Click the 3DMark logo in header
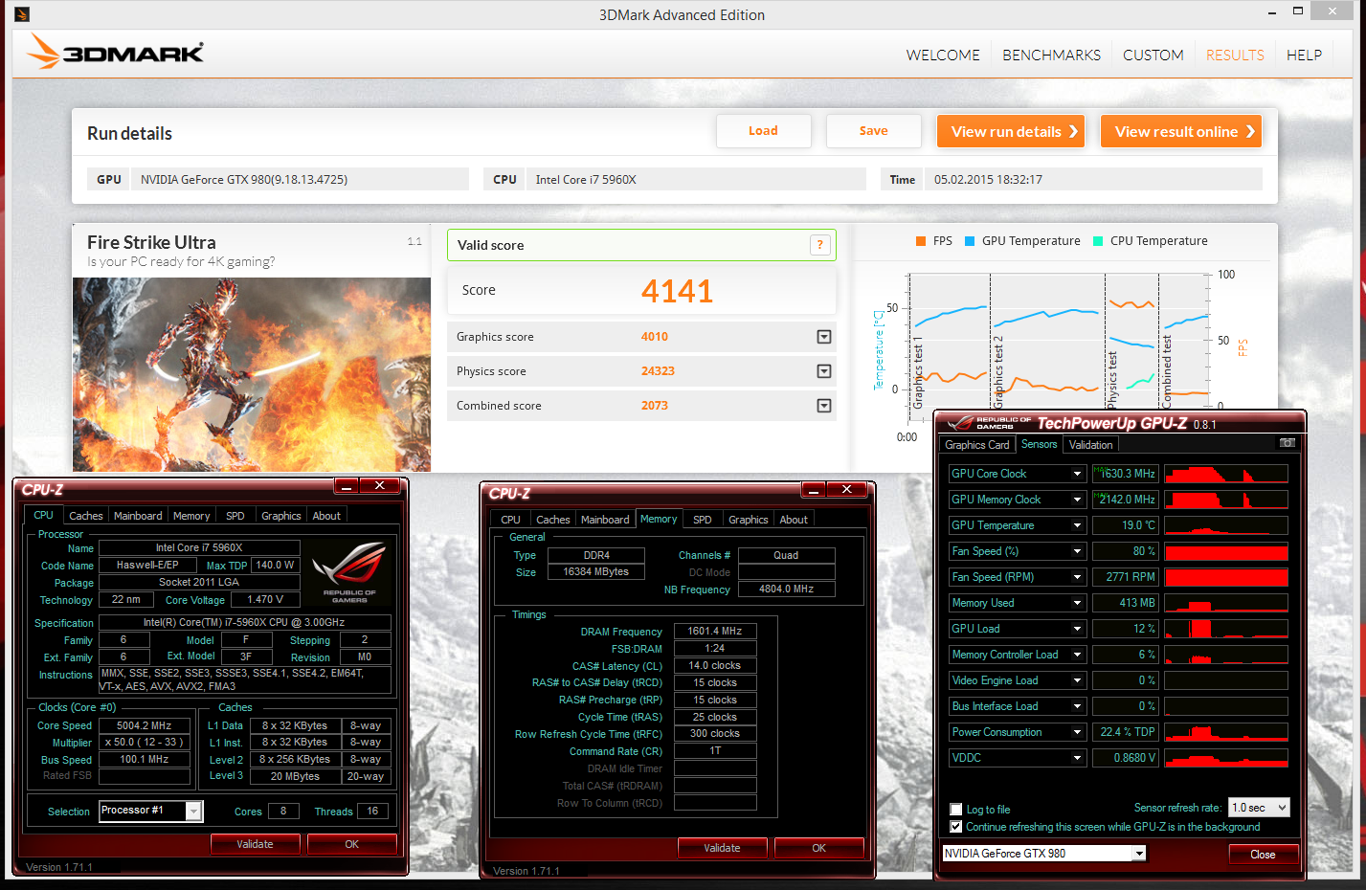 116,52
